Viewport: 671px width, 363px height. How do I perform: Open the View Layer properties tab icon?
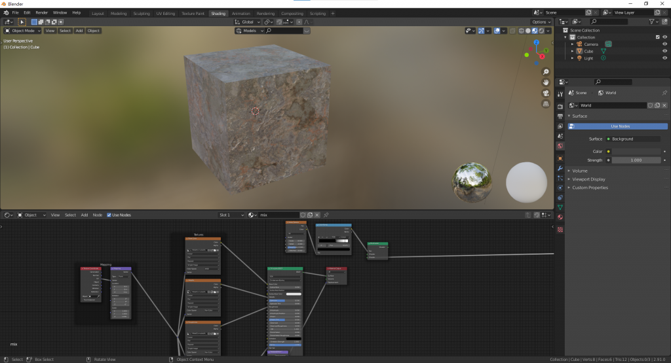pos(560,126)
